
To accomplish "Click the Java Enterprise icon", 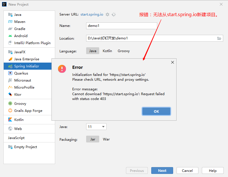I will (10, 59).
